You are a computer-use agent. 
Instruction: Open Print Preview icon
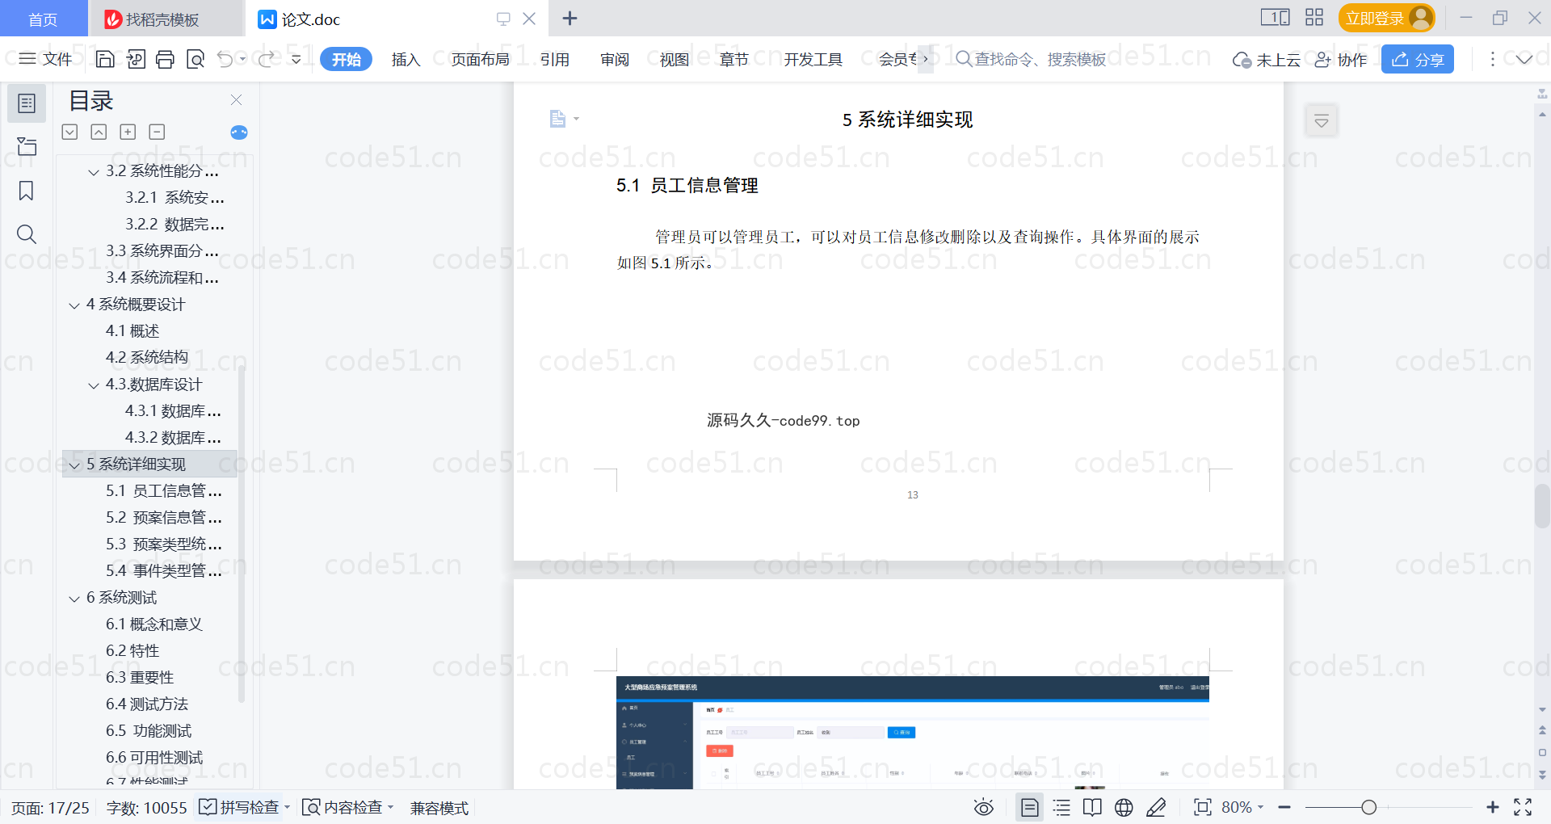[195, 59]
